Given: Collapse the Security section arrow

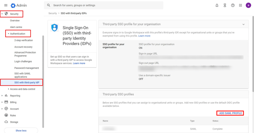Looking at the screenshot, I should [x=2, y=14].
